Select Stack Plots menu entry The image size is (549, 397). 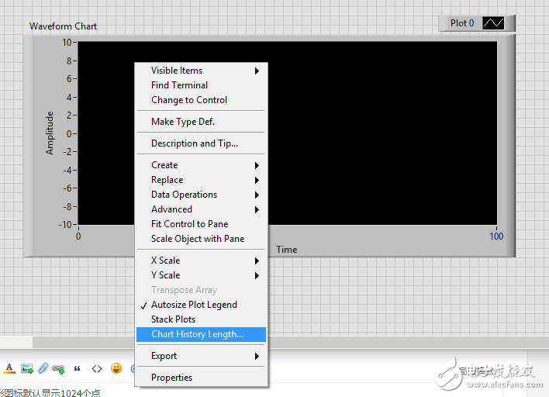click(x=201, y=319)
